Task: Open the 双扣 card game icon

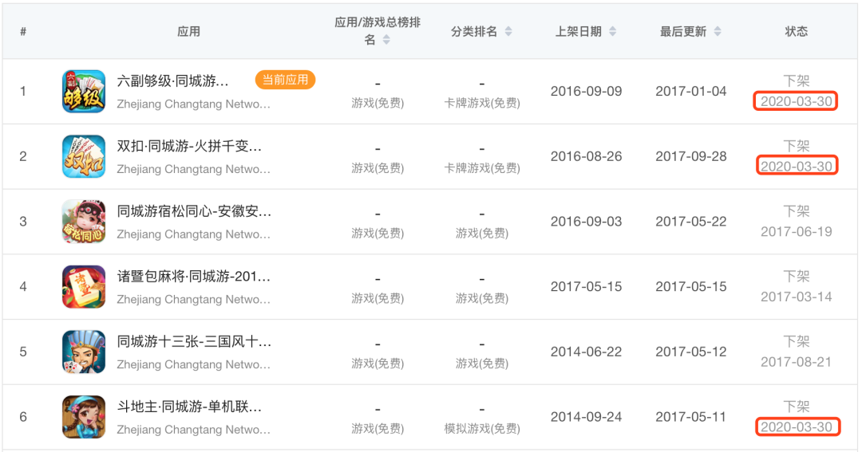Action: pyautogui.click(x=84, y=156)
